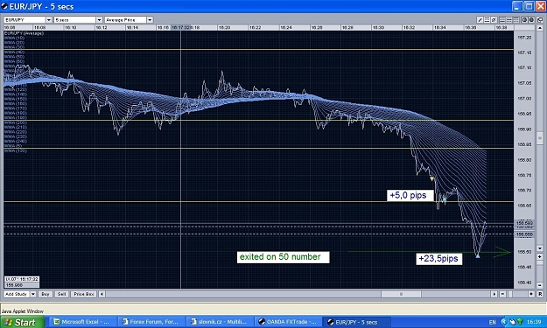Click the detach chart window icon
Viewport: 547px width, 328px height.
point(540,20)
